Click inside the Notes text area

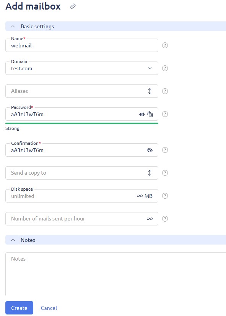115,274
